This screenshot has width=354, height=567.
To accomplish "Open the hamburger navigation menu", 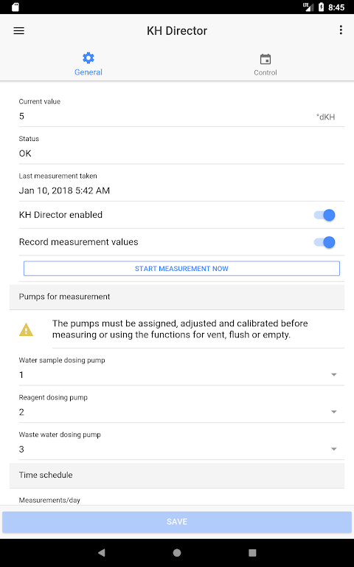I will [18, 31].
